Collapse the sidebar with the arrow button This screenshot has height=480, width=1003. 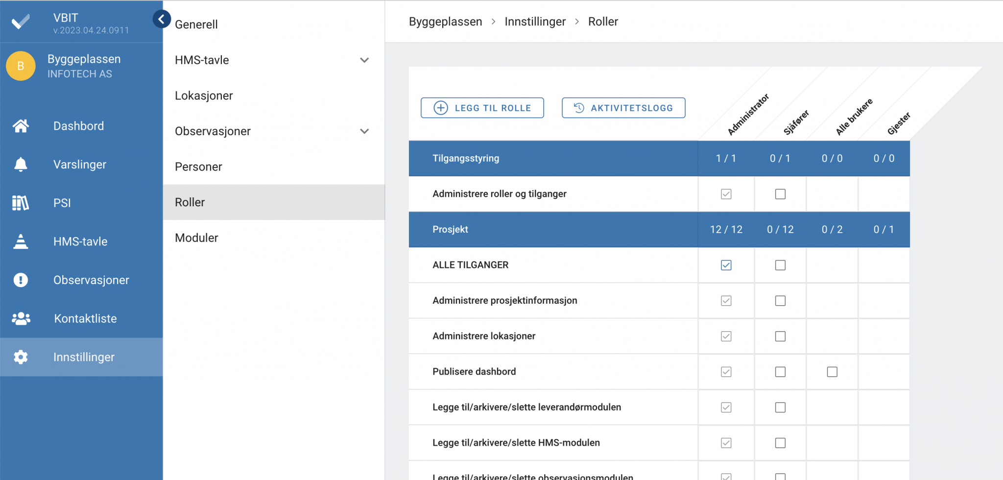(162, 19)
